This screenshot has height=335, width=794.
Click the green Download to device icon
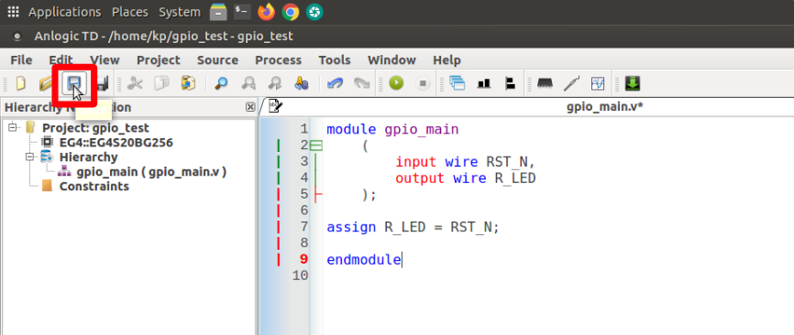tap(632, 83)
